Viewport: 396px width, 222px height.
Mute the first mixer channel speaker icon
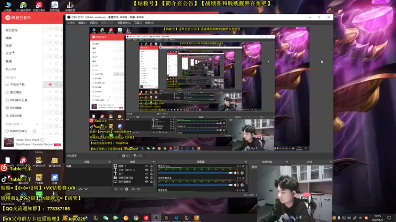236,173
